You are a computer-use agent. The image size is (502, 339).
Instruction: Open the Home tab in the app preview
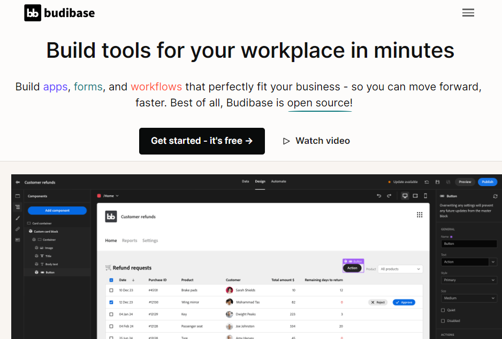(111, 241)
